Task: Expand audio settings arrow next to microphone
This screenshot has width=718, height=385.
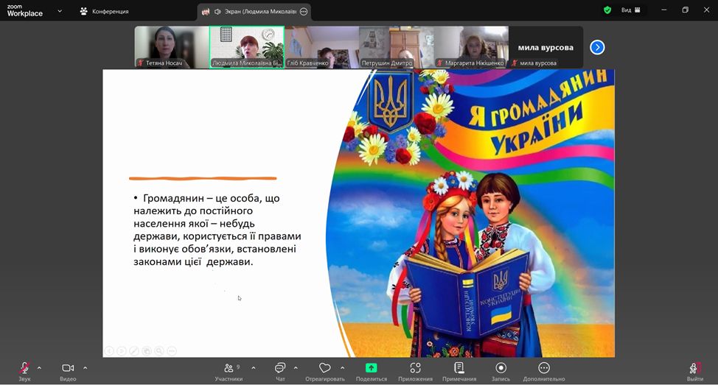Action: (39, 367)
